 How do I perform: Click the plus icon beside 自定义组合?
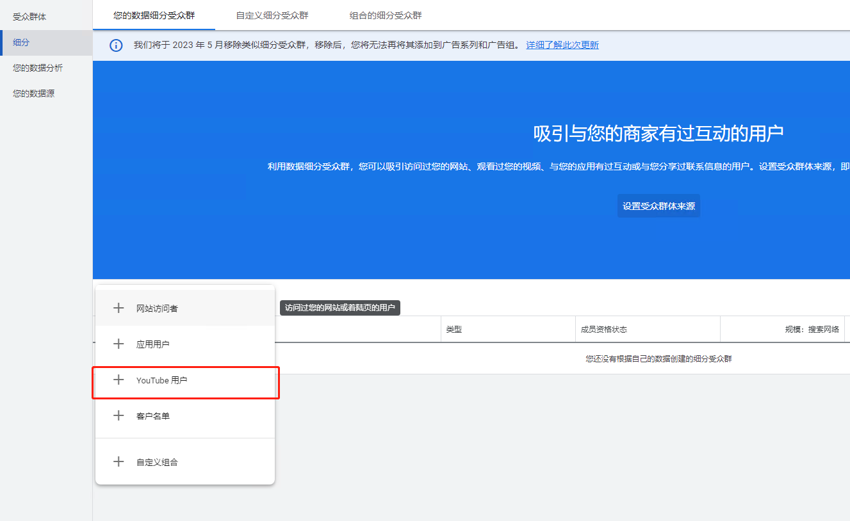click(119, 461)
